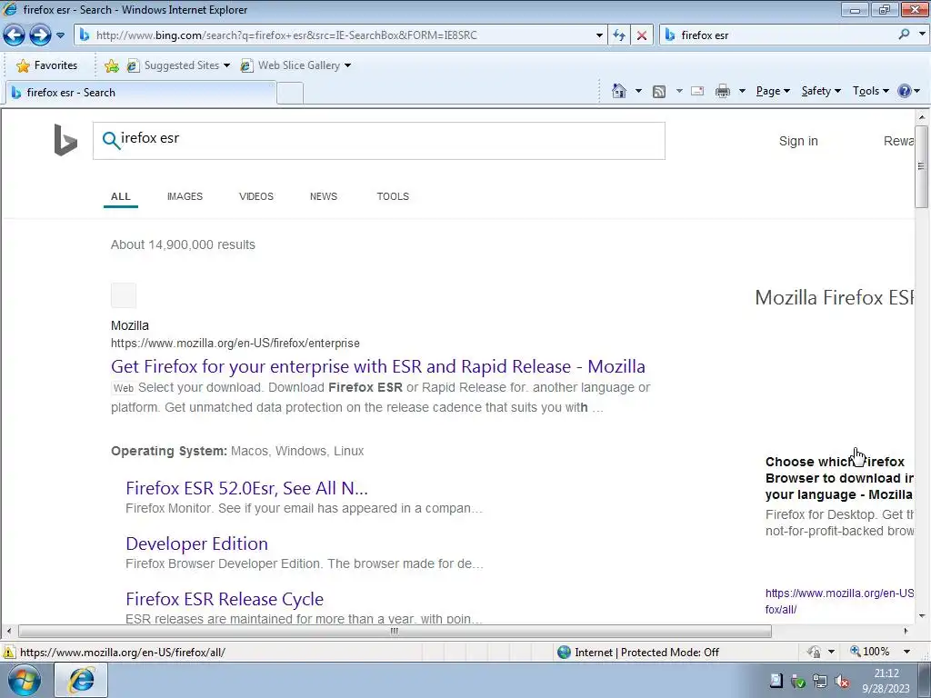Switch to IMAGES results tab
The height and width of the screenshot is (698, 931).
point(185,196)
